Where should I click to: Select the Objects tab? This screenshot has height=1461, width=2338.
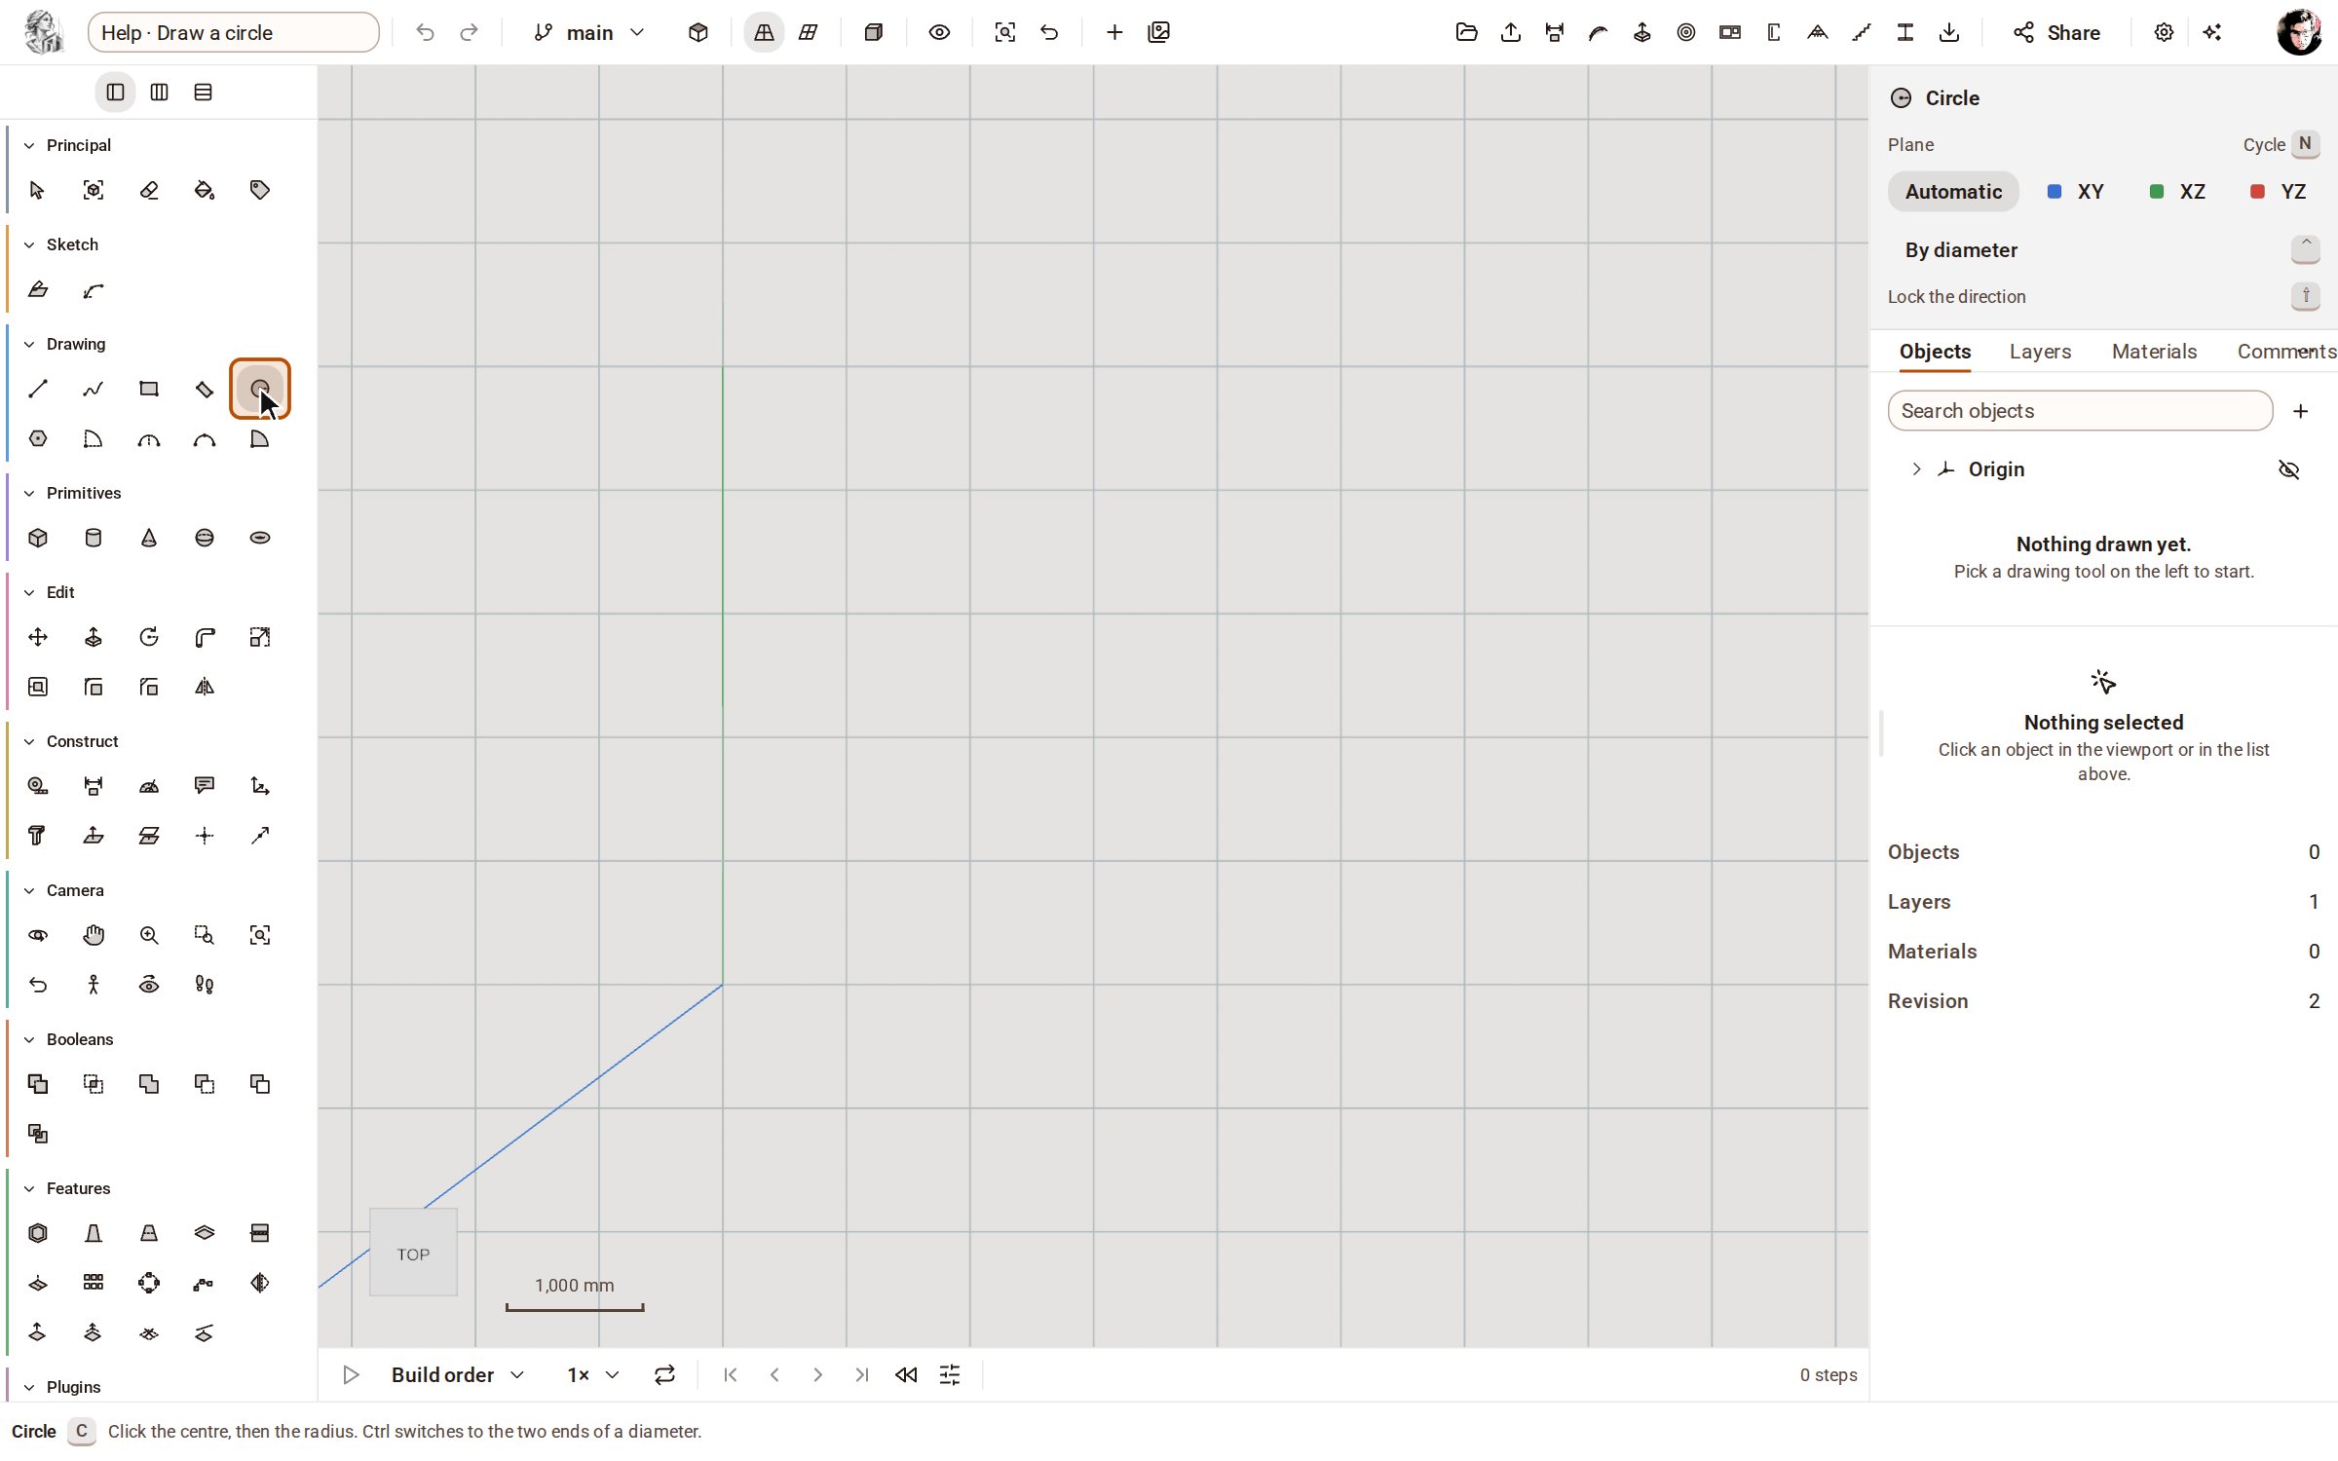pos(1935,352)
